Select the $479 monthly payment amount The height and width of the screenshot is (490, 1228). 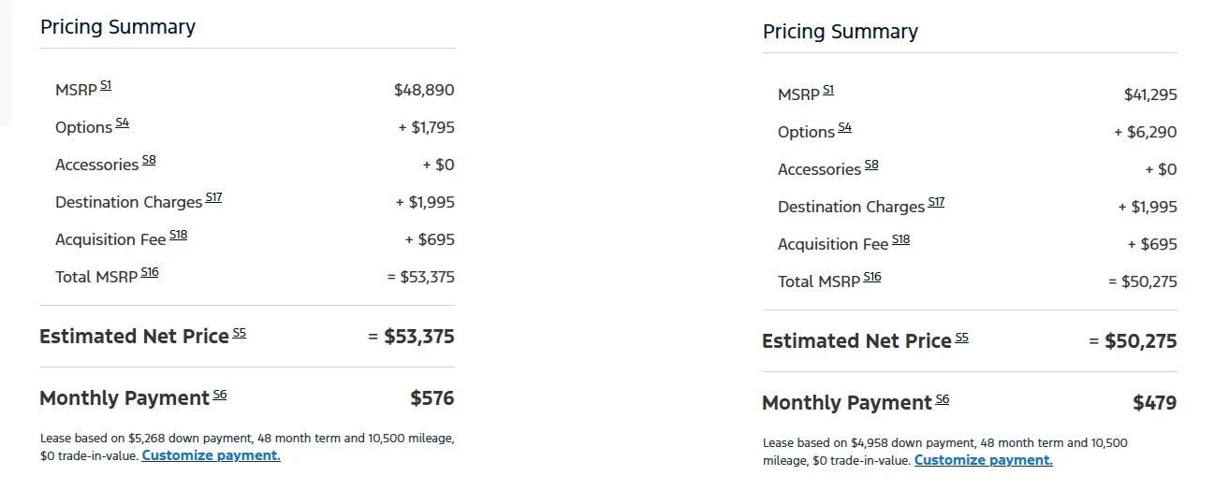(1155, 403)
